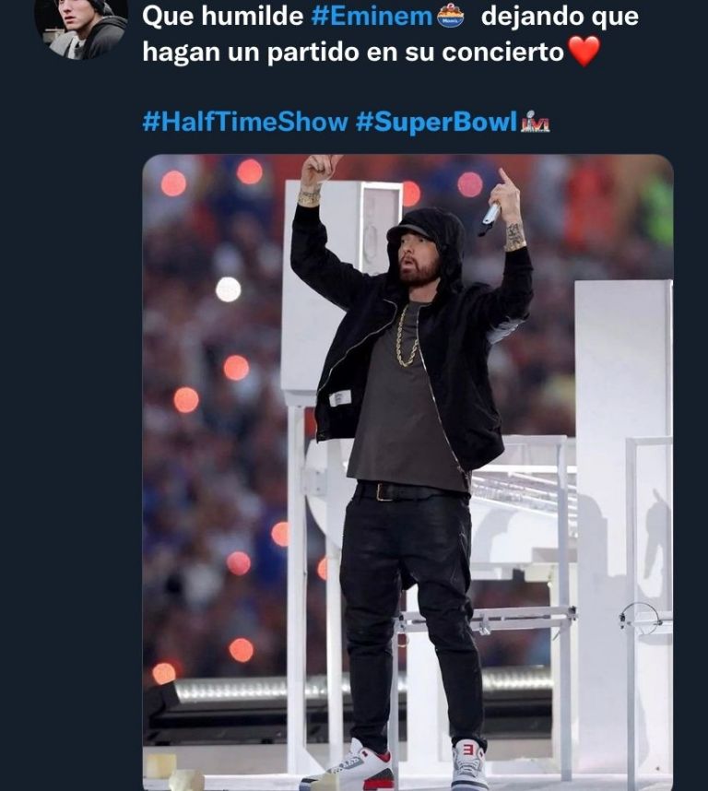Click the red heart emoji
The width and height of the screenshot is (708, 791).
click(584, 52)
